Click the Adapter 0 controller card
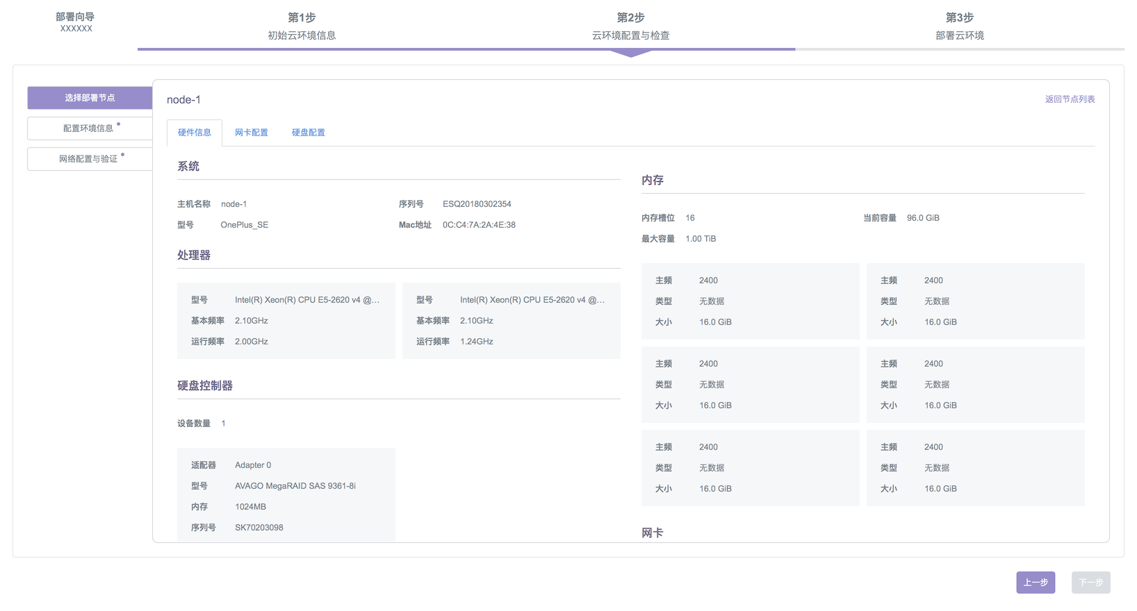Image resolution: width=1137 pixels, height=611 pixels. coord(286,494)
